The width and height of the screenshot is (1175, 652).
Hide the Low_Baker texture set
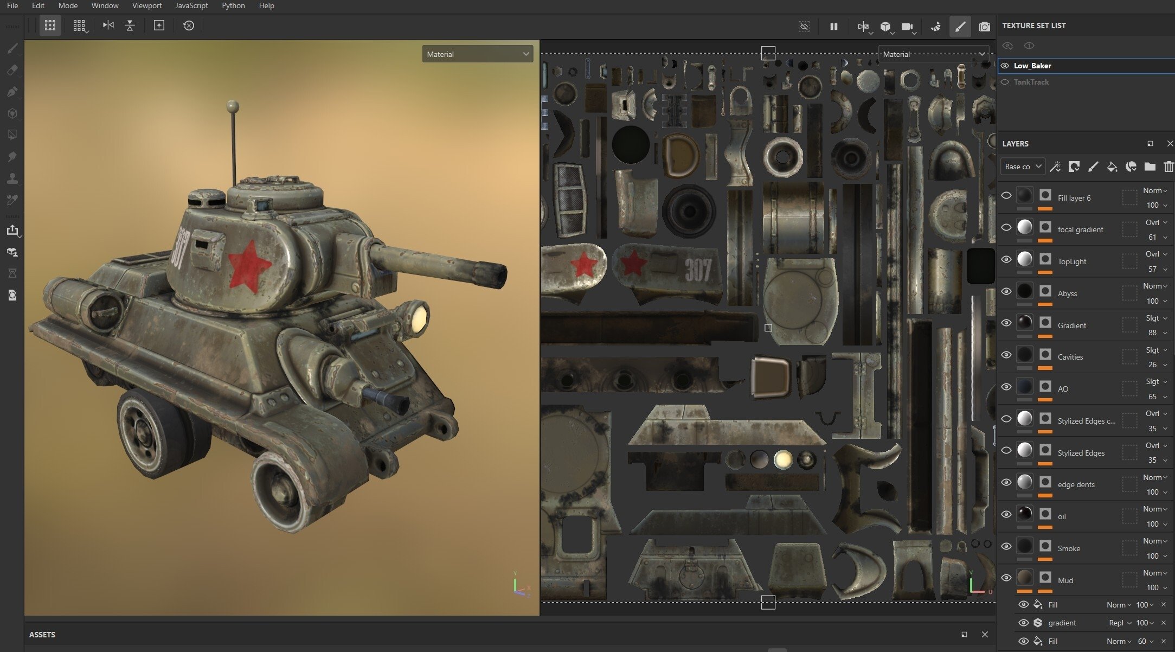tap(1005, 66)
